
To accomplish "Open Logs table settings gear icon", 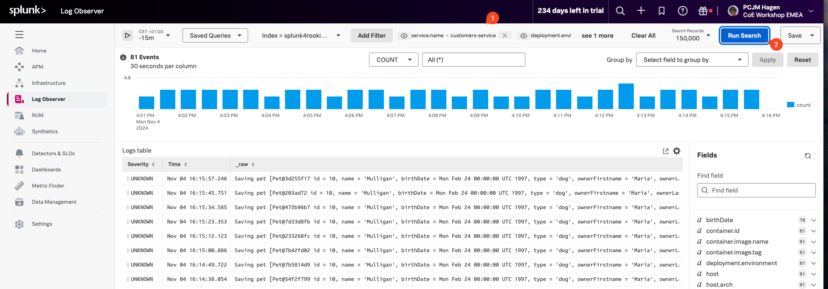I will pos(677,151).
